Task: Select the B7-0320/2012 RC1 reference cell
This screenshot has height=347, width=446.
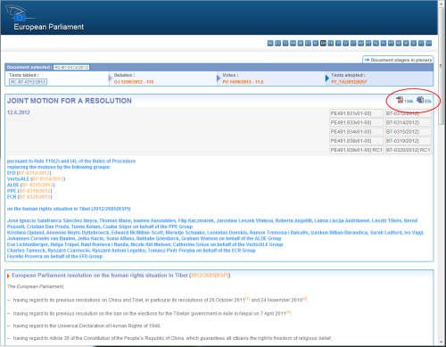Action: [x=409, y=150]
